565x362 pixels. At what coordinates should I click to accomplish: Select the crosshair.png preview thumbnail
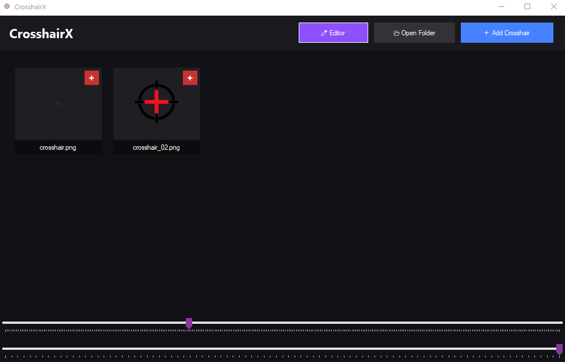coord(58,104)
